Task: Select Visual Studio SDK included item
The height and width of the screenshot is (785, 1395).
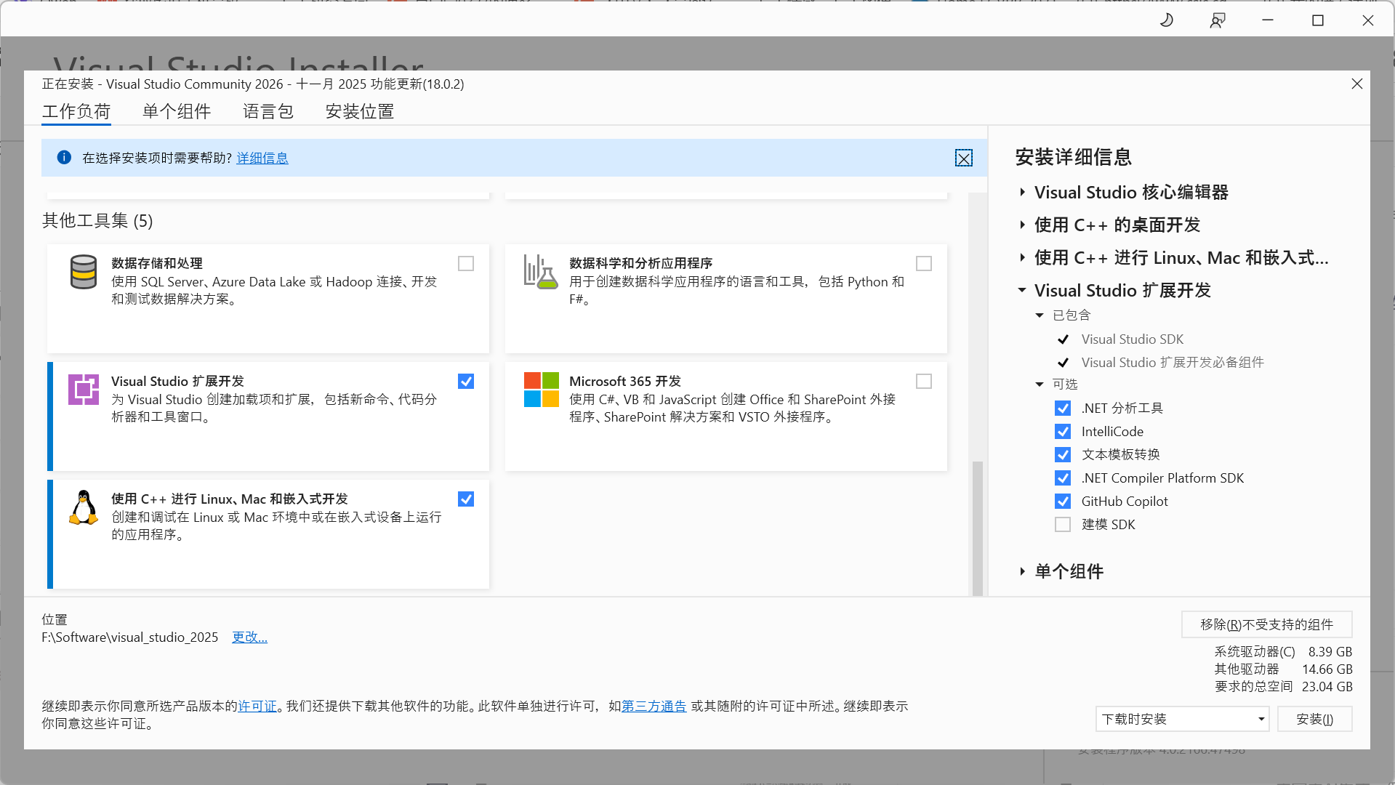Action: click(1132, 339)
